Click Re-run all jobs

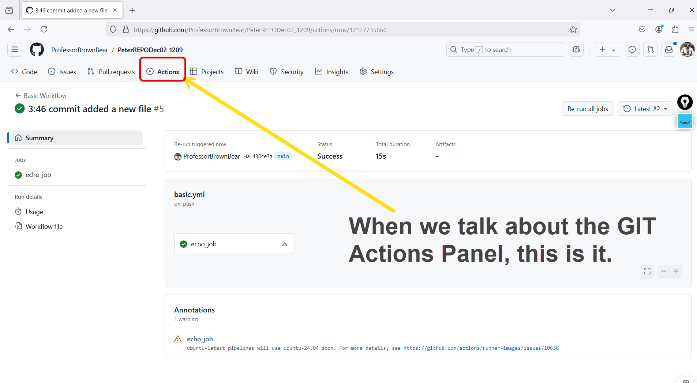pyautogui.click(x=588, y=109)
